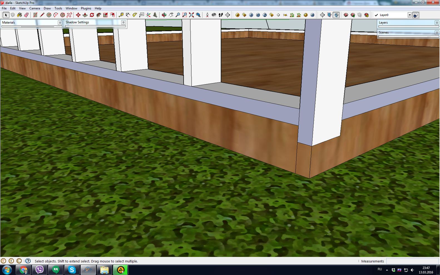Select the Paint Bucket tool
Viewport: 440px width, 275px height.
click(x=19, y=15)
